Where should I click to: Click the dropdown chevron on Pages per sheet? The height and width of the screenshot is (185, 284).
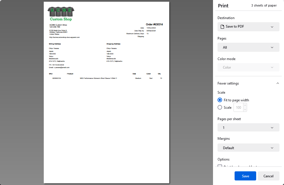pos(272,128)
